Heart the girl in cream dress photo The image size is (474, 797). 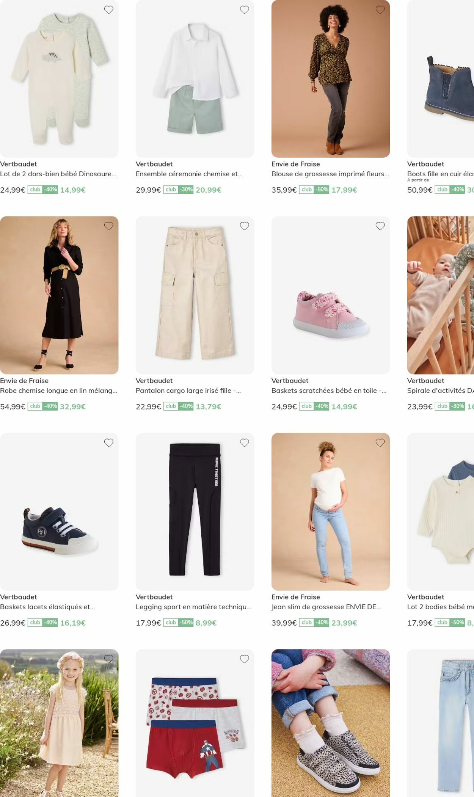point(109,659)
